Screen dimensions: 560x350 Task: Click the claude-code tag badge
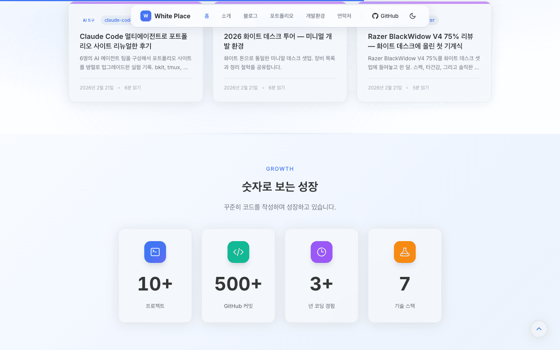click(118, 20)
